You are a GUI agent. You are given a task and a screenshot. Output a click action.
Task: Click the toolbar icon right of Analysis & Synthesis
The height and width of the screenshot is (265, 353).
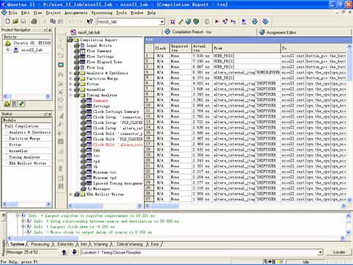pyautogui.click(x=233, y=21)
